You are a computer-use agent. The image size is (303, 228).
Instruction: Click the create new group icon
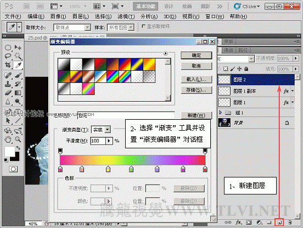coord(269,223)
